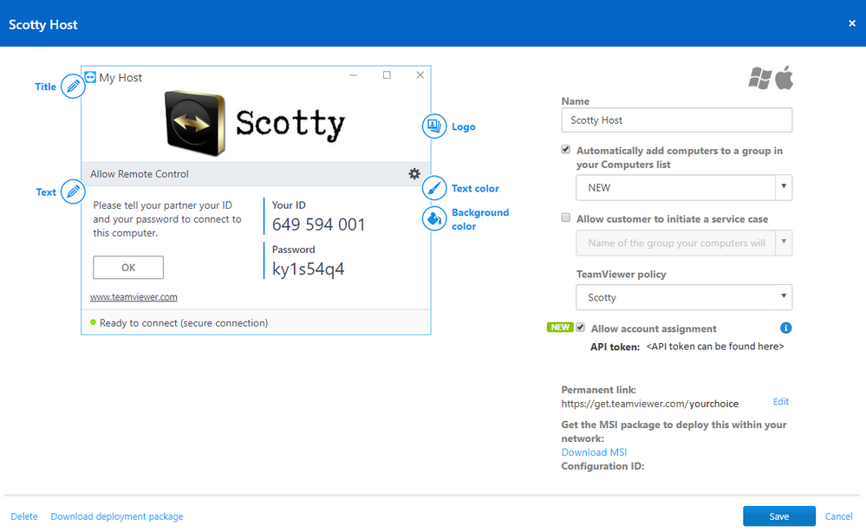This screenshot has height=532, width=866.
Task: Click the preview window's minimize dash
Action: [x=354, y=75]
